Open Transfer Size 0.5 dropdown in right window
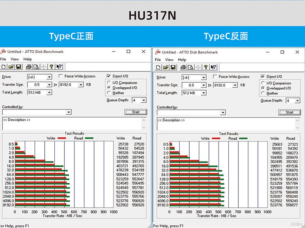Screen dimensions: 305x228 [204, 85]
